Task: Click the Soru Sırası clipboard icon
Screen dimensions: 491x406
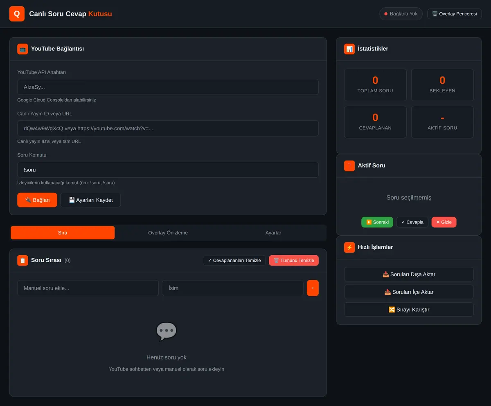Action: (23, 261)
